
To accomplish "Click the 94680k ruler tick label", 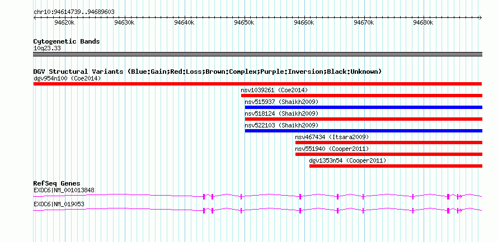I will [424, 23].
